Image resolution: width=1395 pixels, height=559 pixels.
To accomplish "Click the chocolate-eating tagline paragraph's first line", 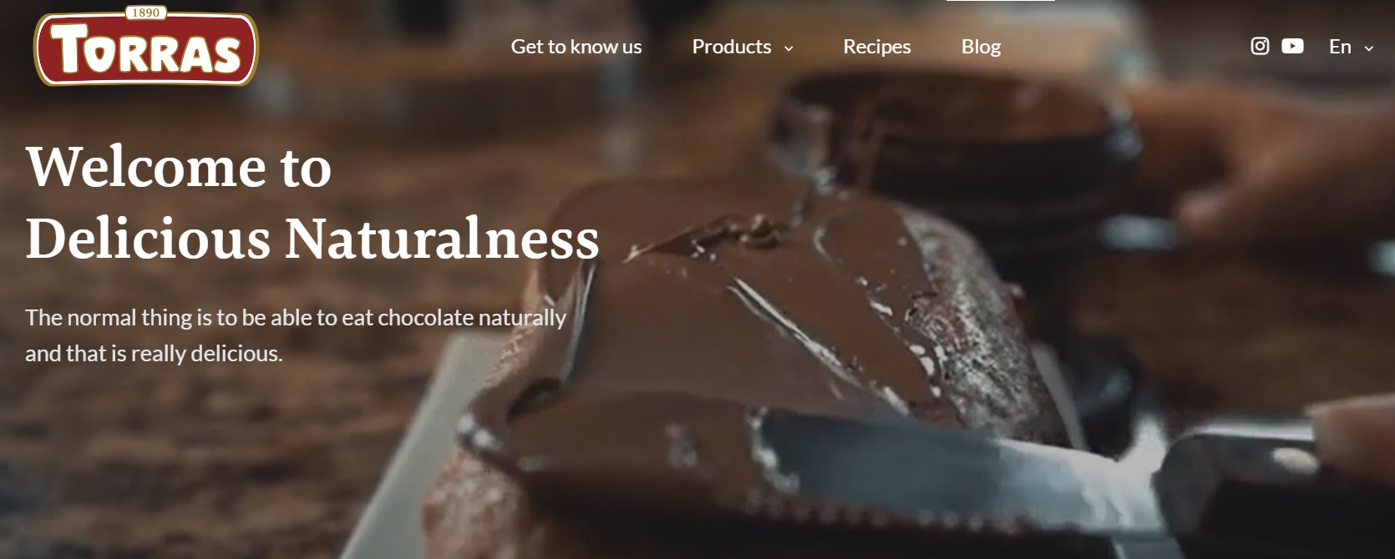I will 296,318.
